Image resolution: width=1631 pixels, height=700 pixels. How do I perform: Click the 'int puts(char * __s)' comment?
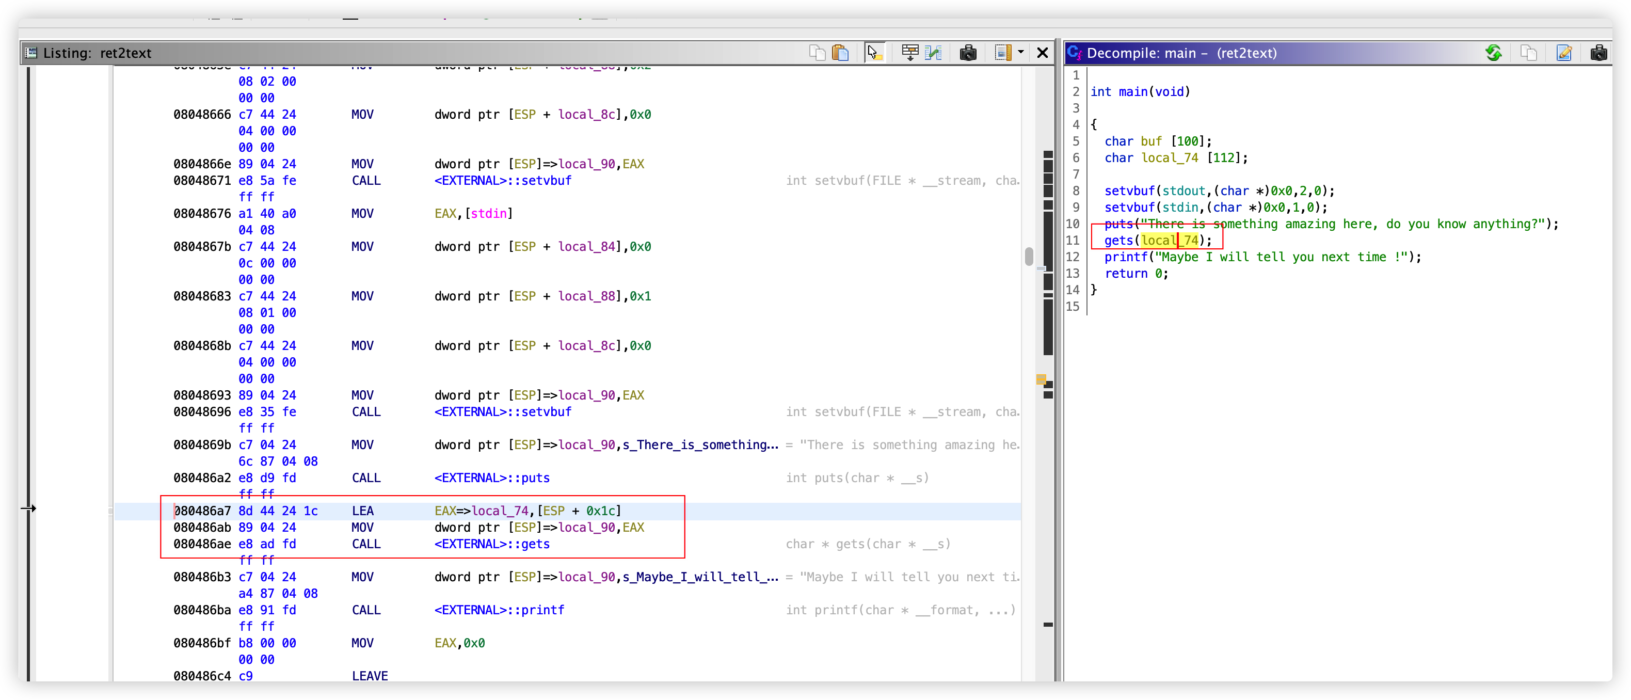pyautogui.click(x=857, y=478)
